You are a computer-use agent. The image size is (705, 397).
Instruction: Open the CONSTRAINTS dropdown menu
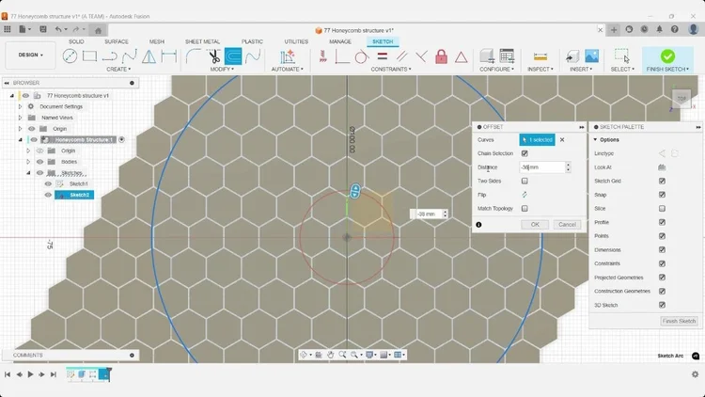coord(391,70)
